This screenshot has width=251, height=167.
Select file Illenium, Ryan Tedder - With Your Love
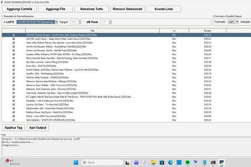pyautogui.click(x=52, y=85)
